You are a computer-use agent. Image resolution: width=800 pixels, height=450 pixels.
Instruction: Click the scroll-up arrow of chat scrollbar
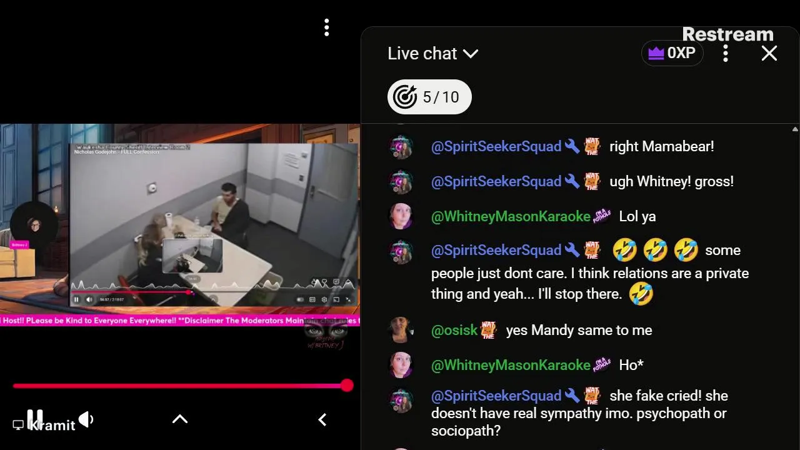[795, 129]
